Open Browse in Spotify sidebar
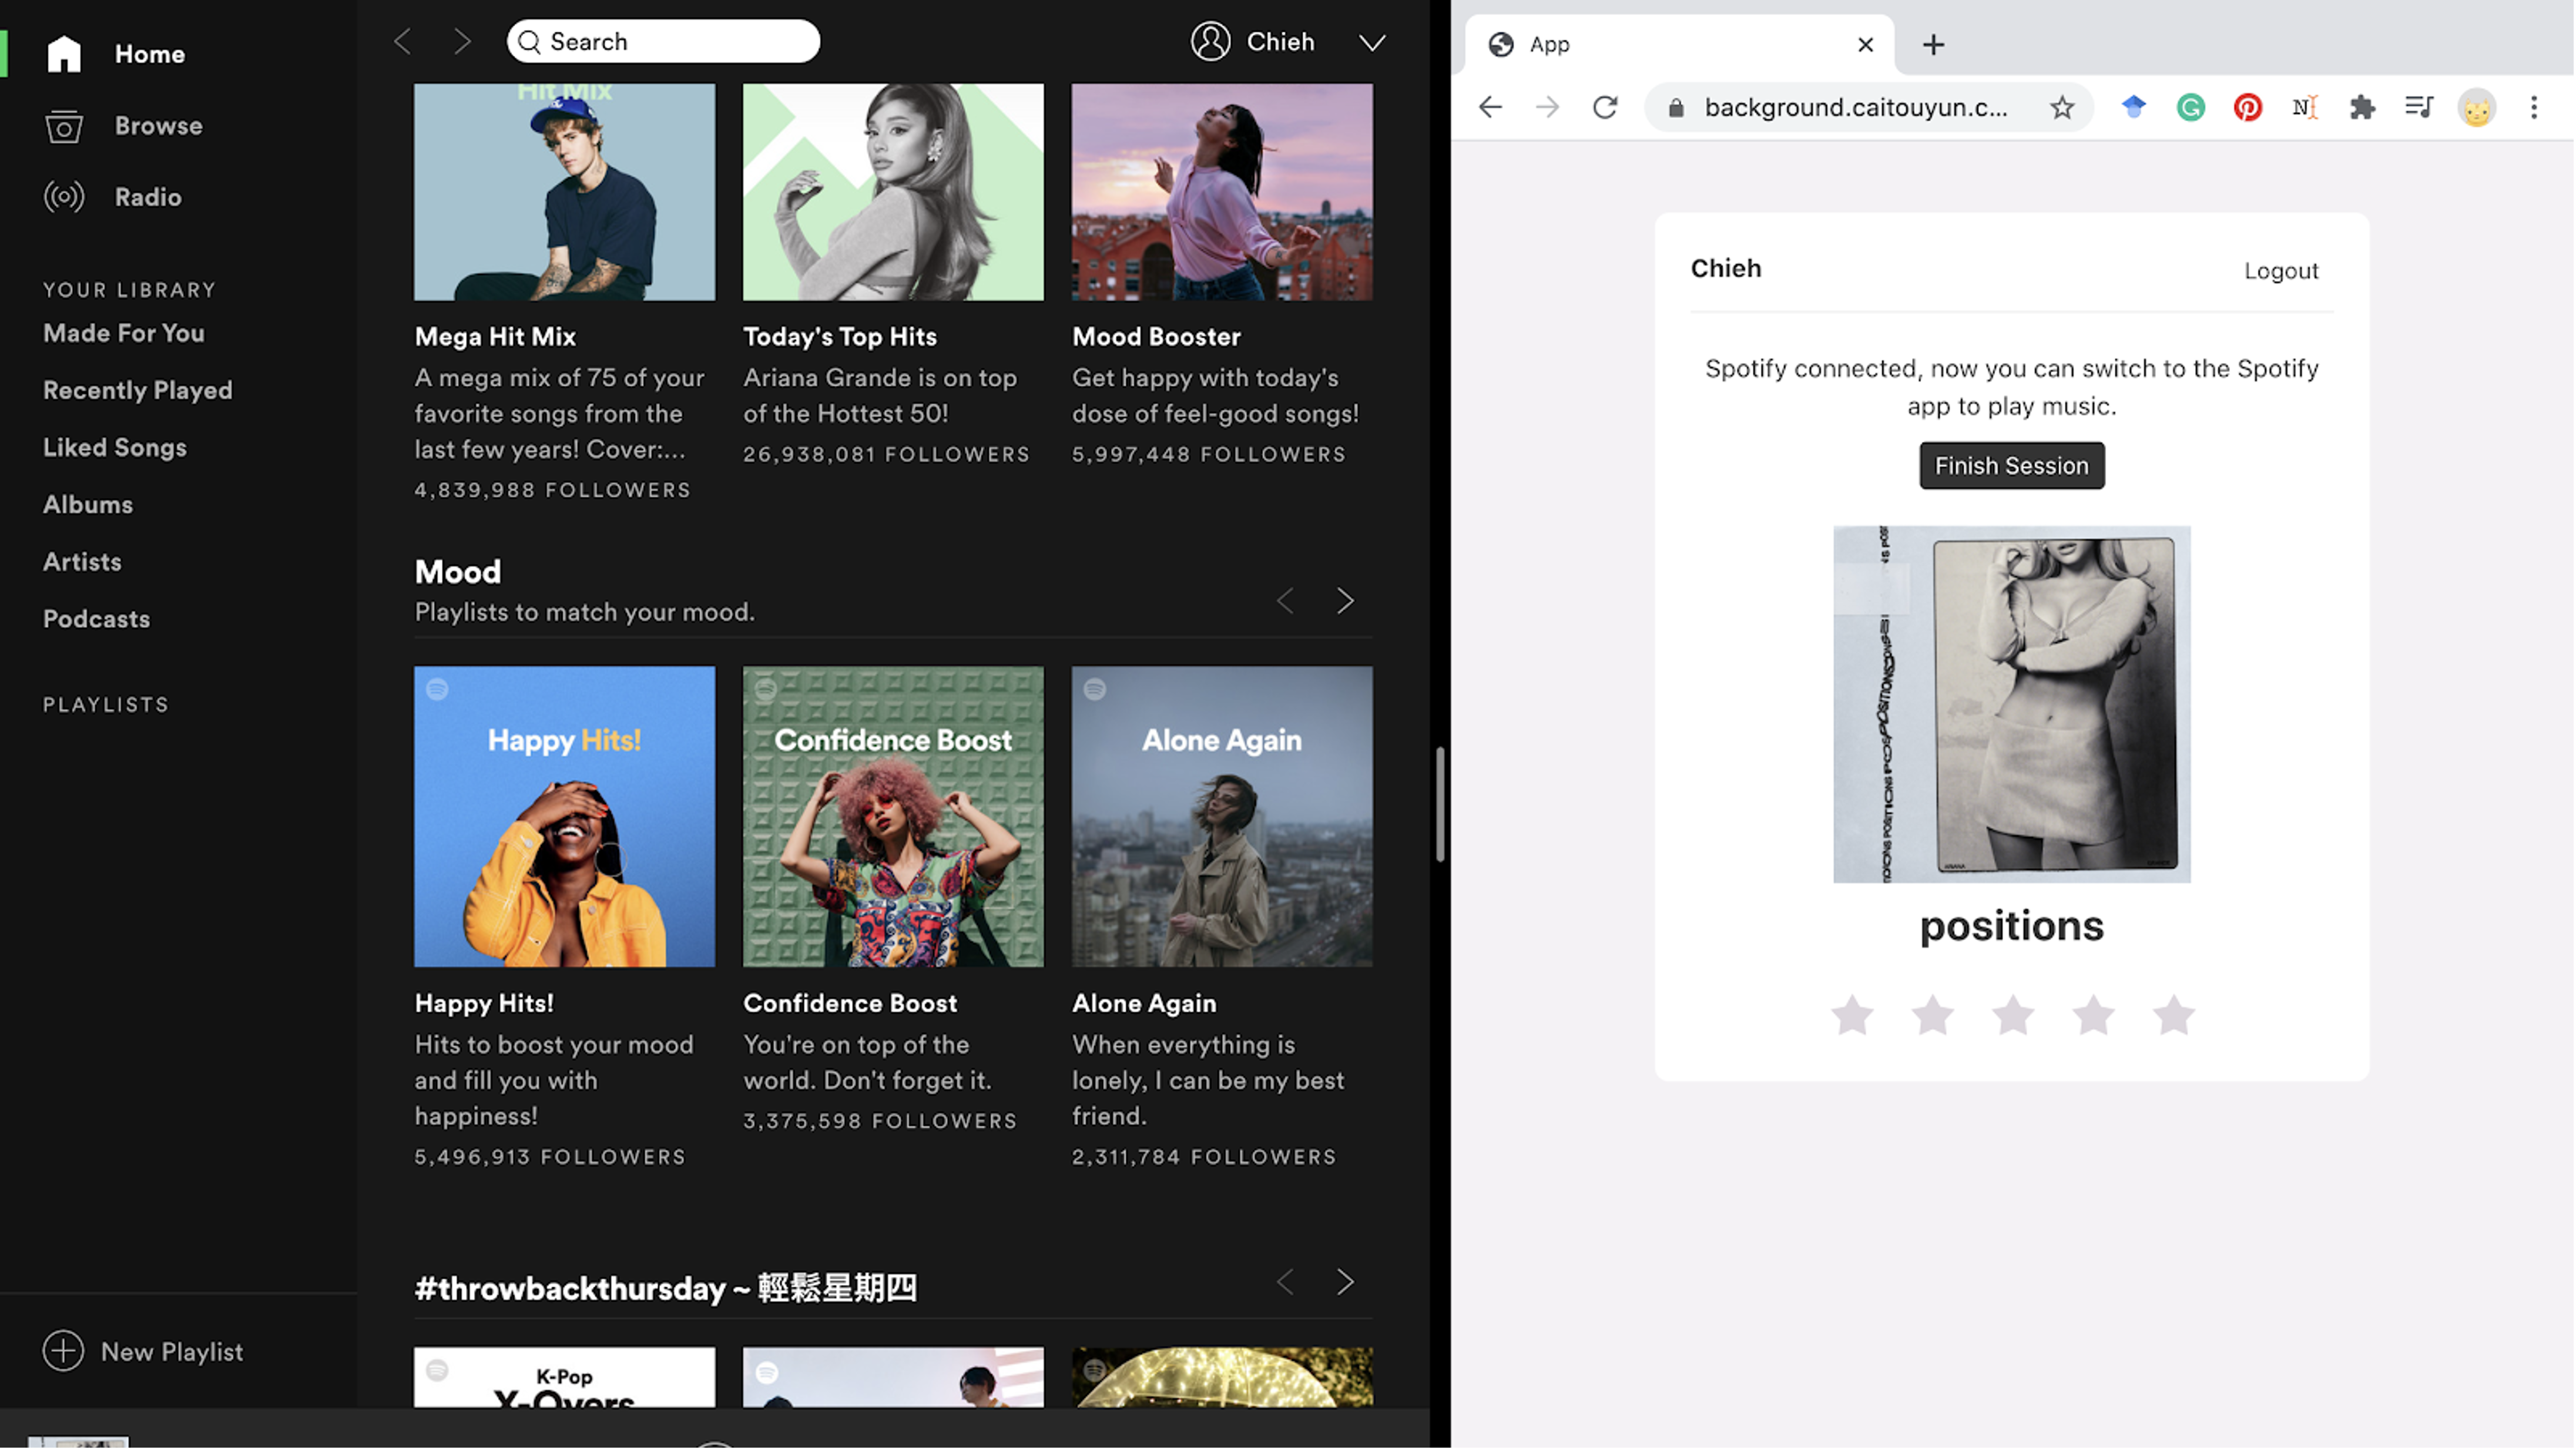 click(124, 126)
